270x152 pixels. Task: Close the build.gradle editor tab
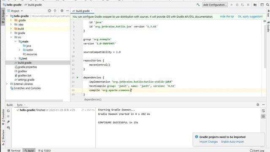click(x=92, y=11)
